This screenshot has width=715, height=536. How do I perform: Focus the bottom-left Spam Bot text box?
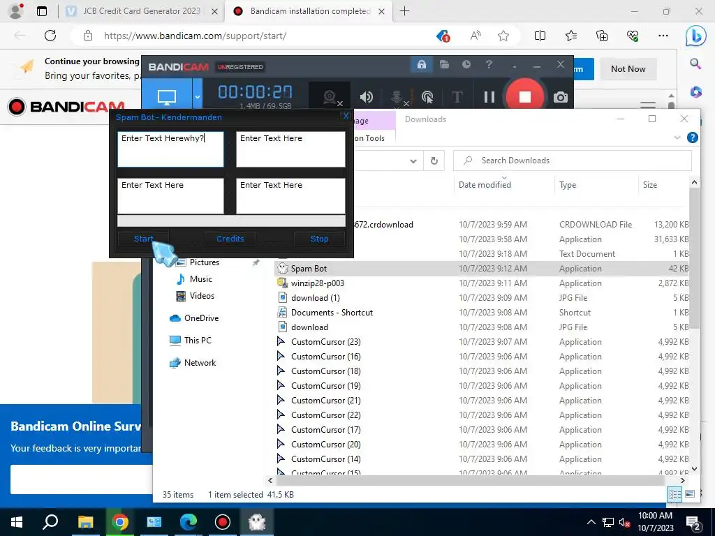point(170,196)
